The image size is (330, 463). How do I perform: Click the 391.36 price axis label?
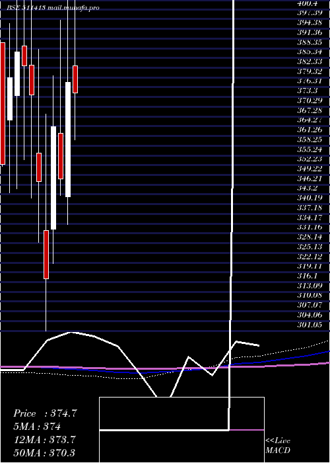pos(309,32)
